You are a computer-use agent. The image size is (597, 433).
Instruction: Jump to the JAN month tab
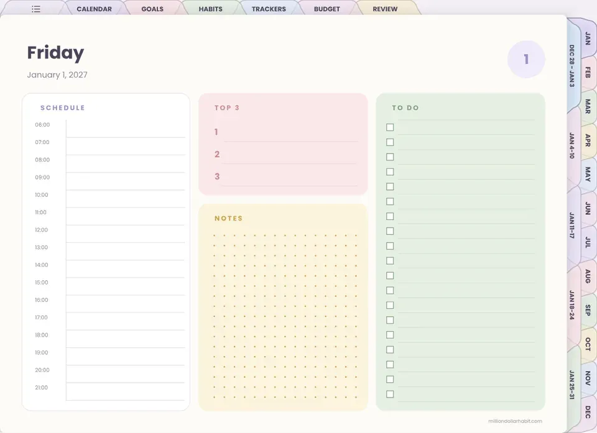588,39
